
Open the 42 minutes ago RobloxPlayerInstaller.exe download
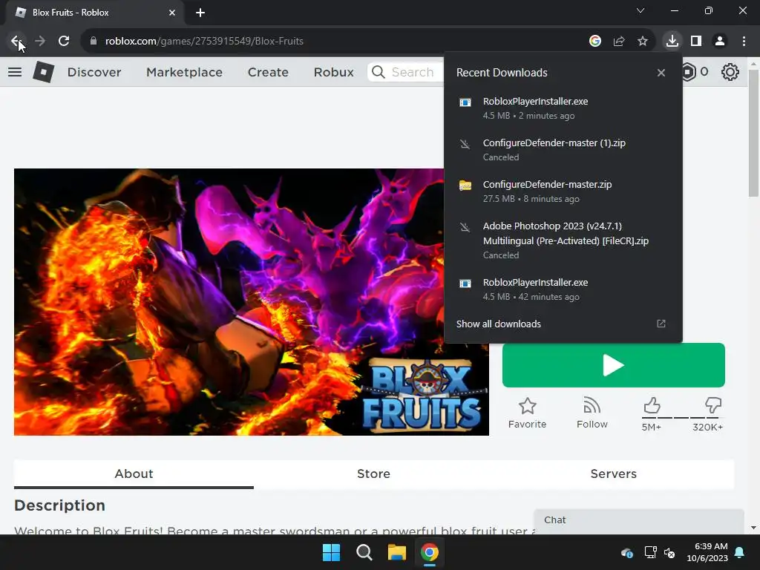pyautogui.click(x=563, y=289)
